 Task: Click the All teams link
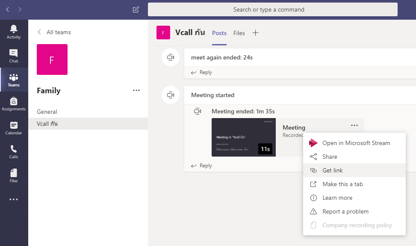click(x=59, y=32)
